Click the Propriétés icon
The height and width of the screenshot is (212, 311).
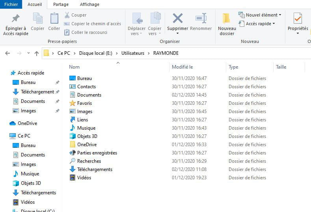point(298,19)
